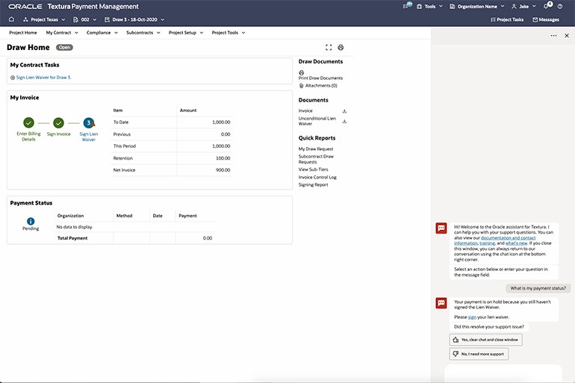Image resolution: width=575 pixels, height=383 pixels.
Task: Open the Project Home tab
Action: 23,33
